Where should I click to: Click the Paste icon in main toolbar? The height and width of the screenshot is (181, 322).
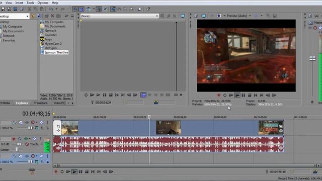coord(42,9)
